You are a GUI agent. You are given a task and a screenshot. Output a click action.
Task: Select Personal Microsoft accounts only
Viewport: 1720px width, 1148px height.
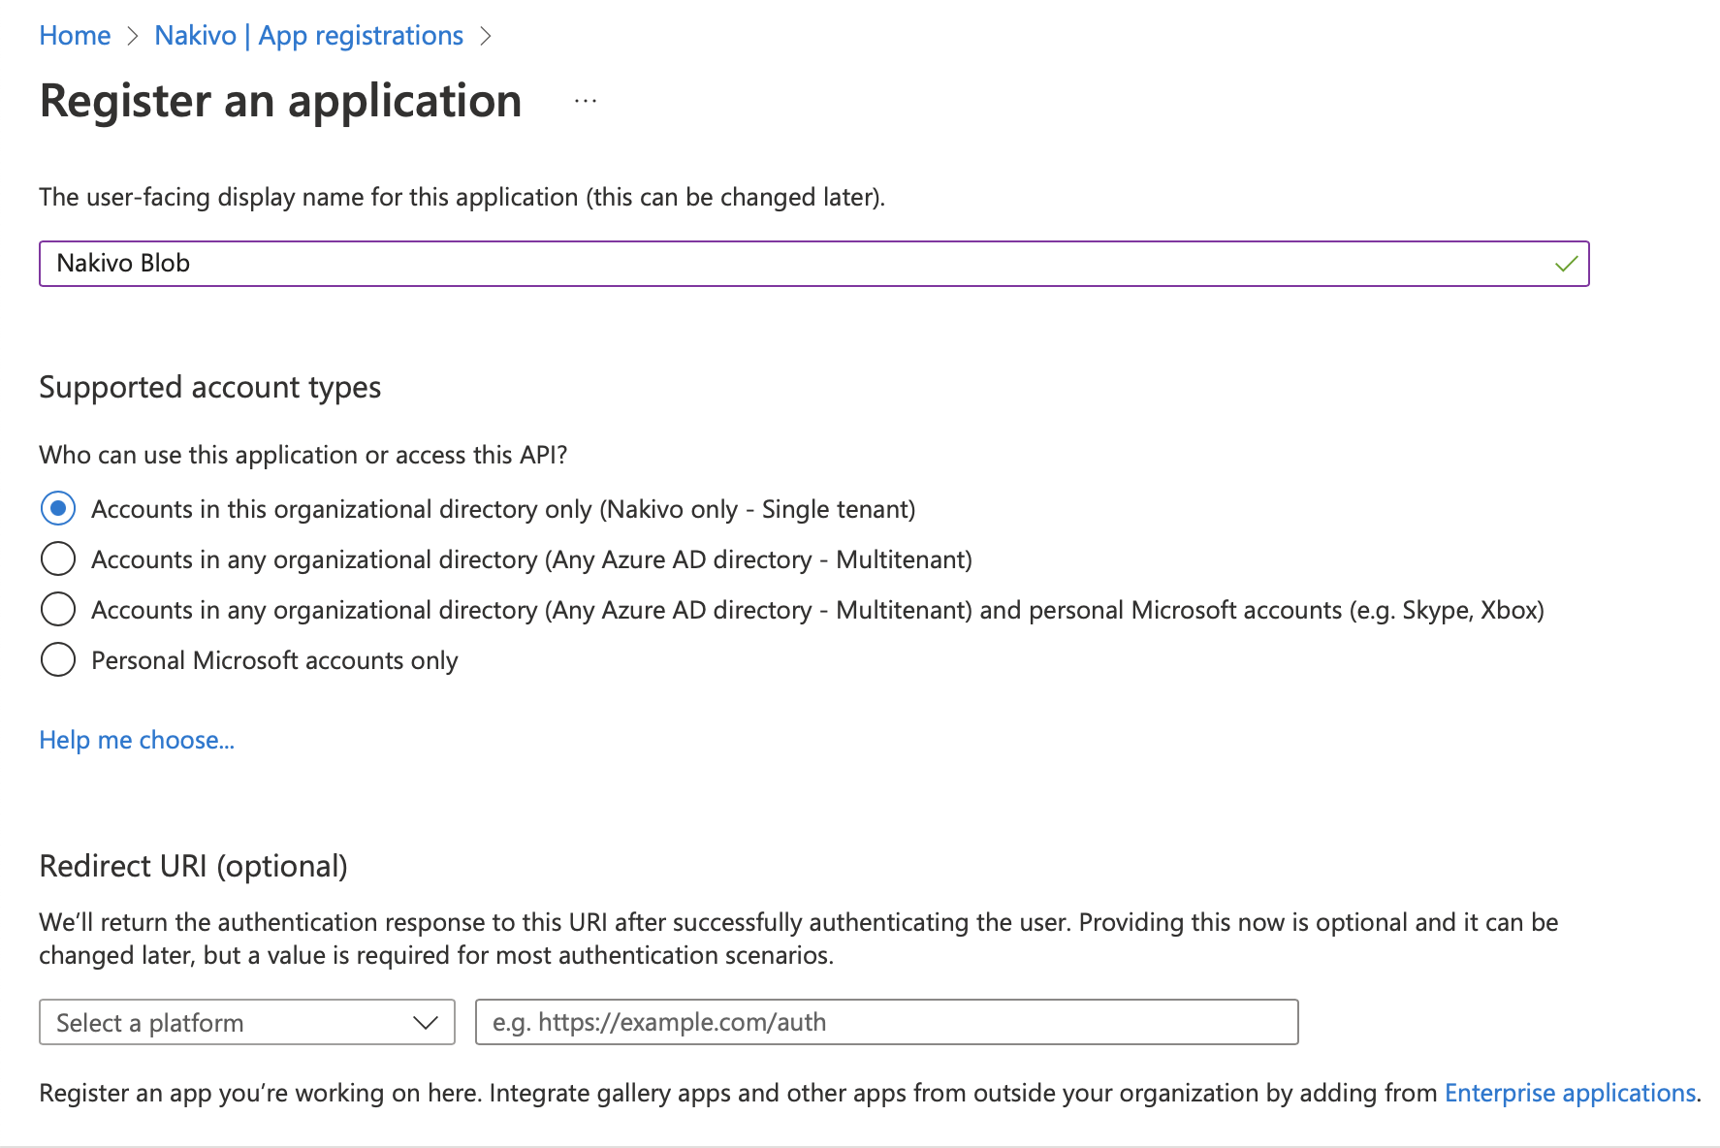click(58, 660)
